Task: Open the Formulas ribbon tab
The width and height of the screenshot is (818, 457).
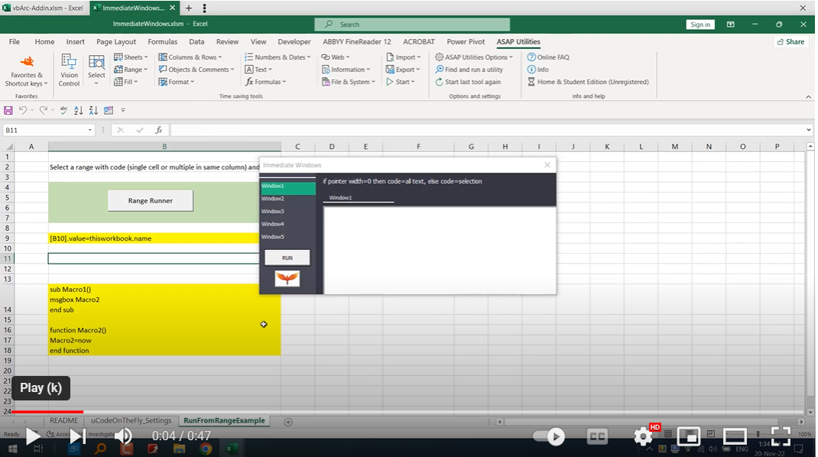Action: pyautogui.click(x=162, y=42)
